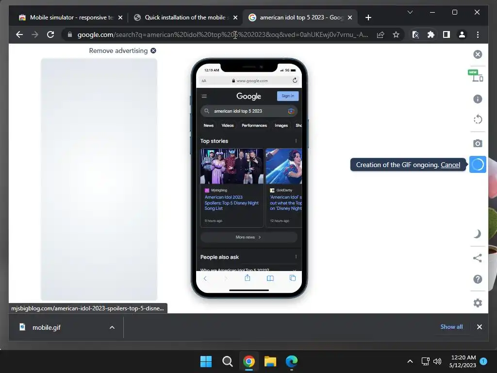497x373 pixels.
Task: Switch to the Mobile simulator tab
Action: click(x=71, y=17)
